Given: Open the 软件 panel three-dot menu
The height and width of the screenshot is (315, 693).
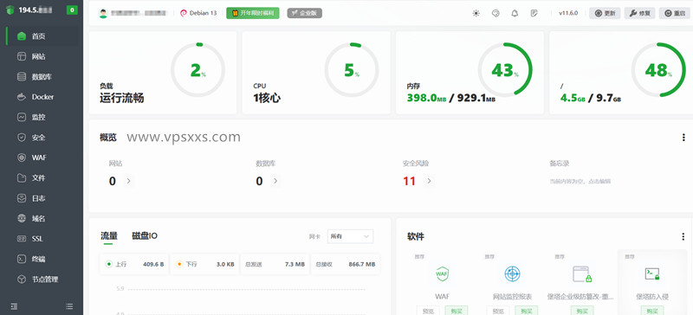Looking at the screenshot, I should pyautogui.click(x=683, y=236).
